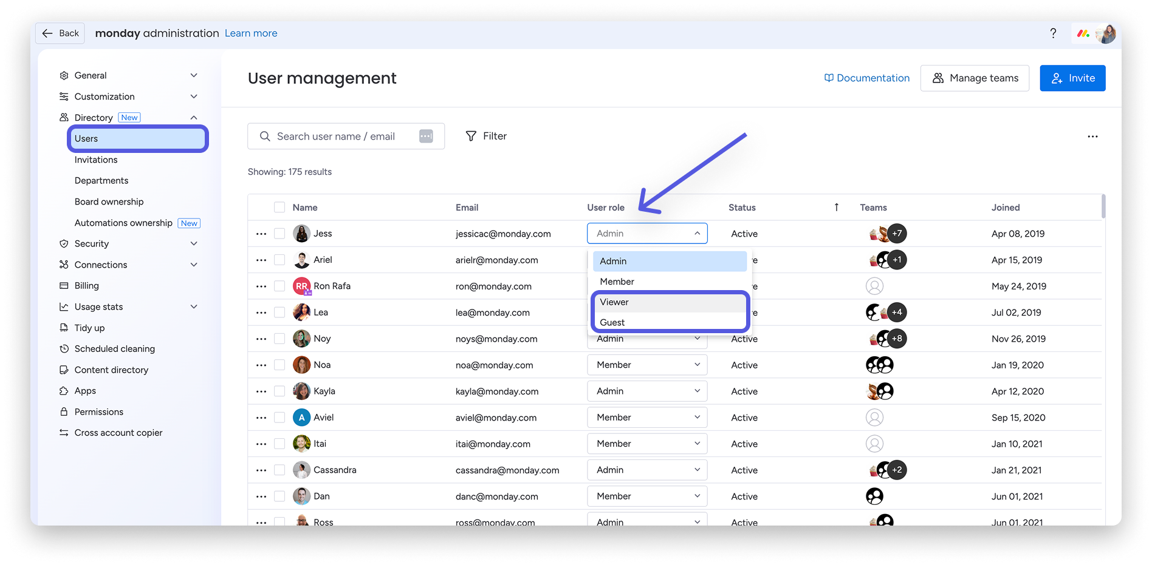Open Cassandra's user role dropdown
Screen dimensions: 1152x565
coord(647,470)
